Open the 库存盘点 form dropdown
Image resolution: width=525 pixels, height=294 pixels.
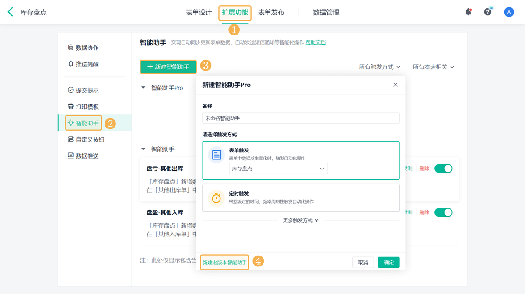point(278,169)
